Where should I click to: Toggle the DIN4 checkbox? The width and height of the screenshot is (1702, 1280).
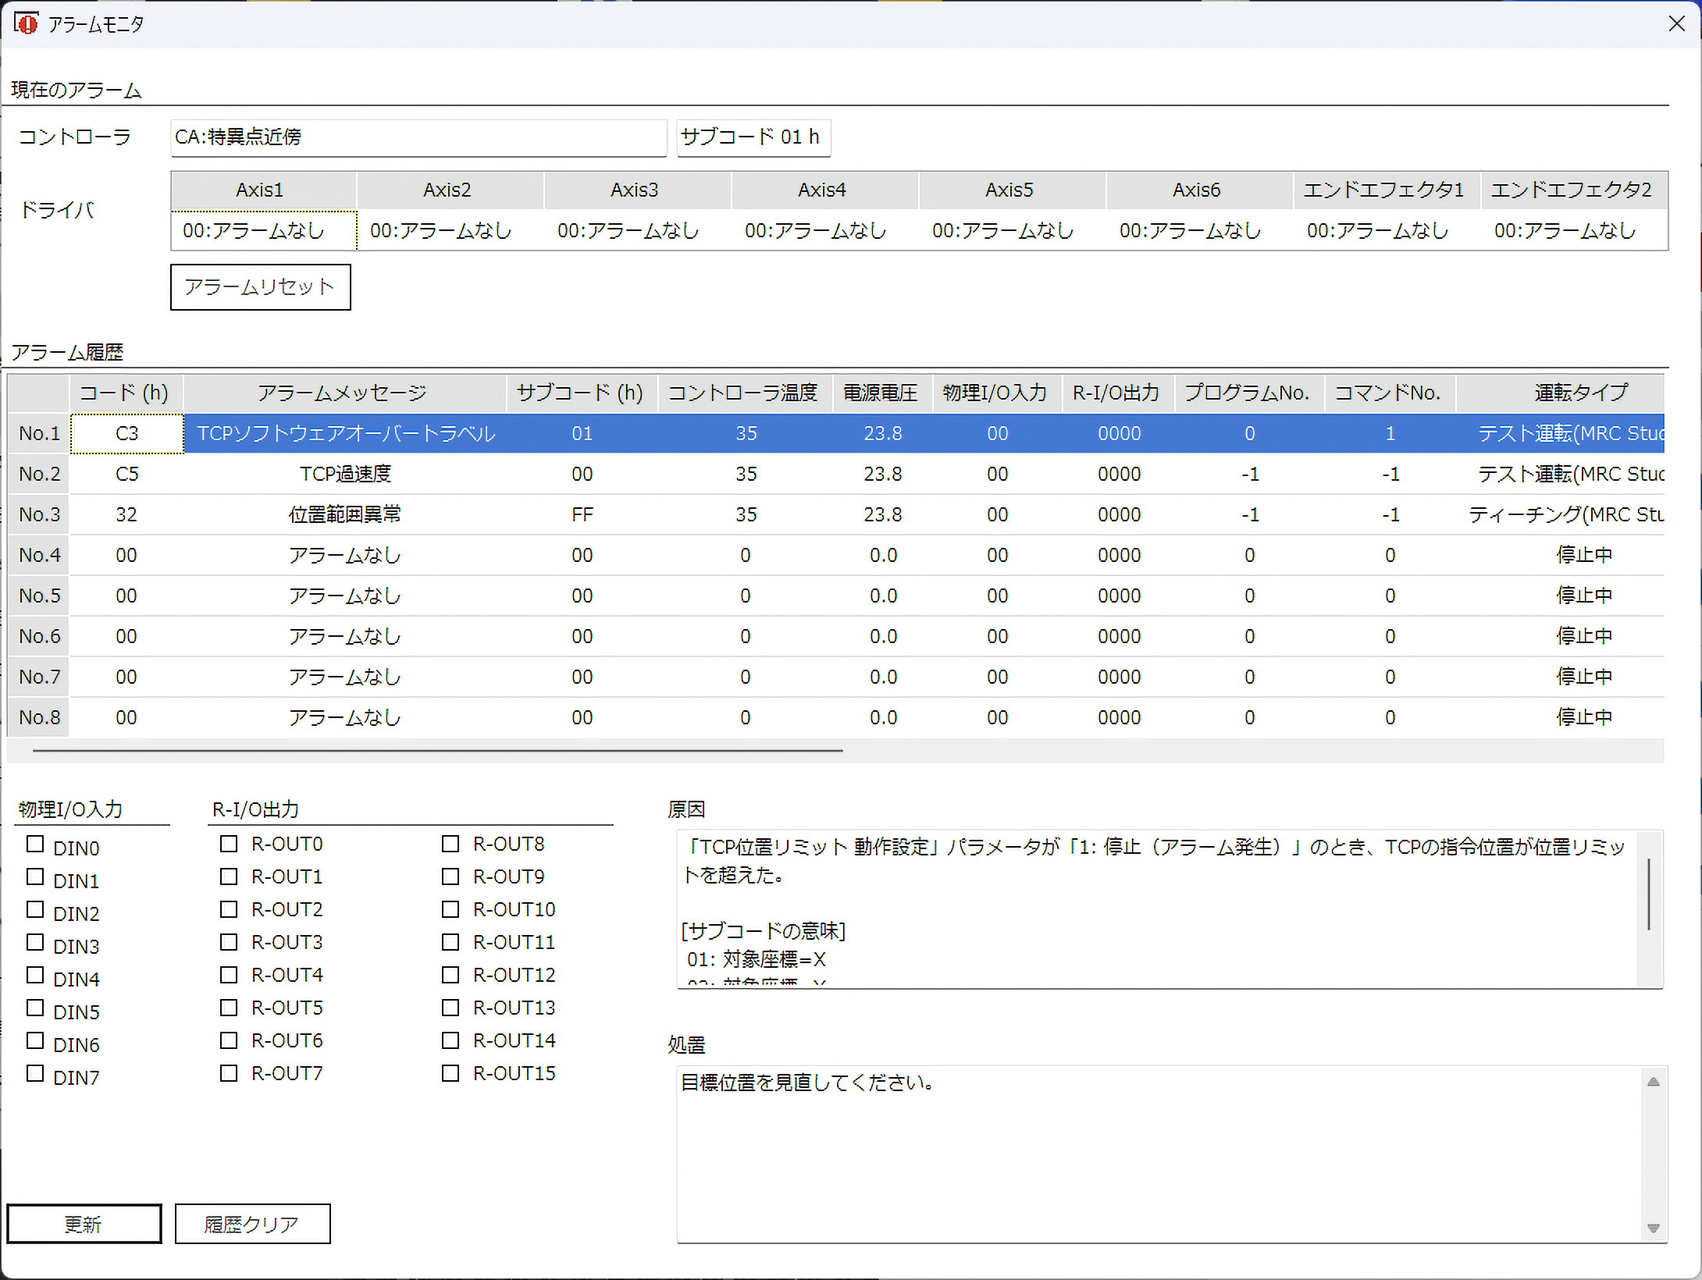[x=35, y=976]
